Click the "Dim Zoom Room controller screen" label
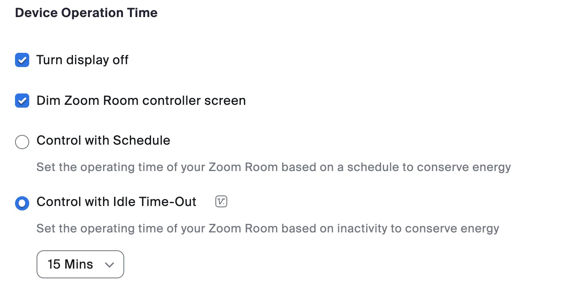Viewport: 587px width, 308px height. (x=141, y=100)
